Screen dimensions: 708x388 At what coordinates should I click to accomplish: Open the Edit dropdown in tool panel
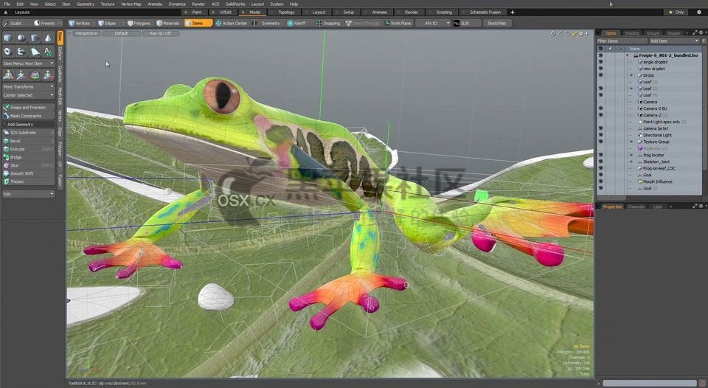(28, 194)
